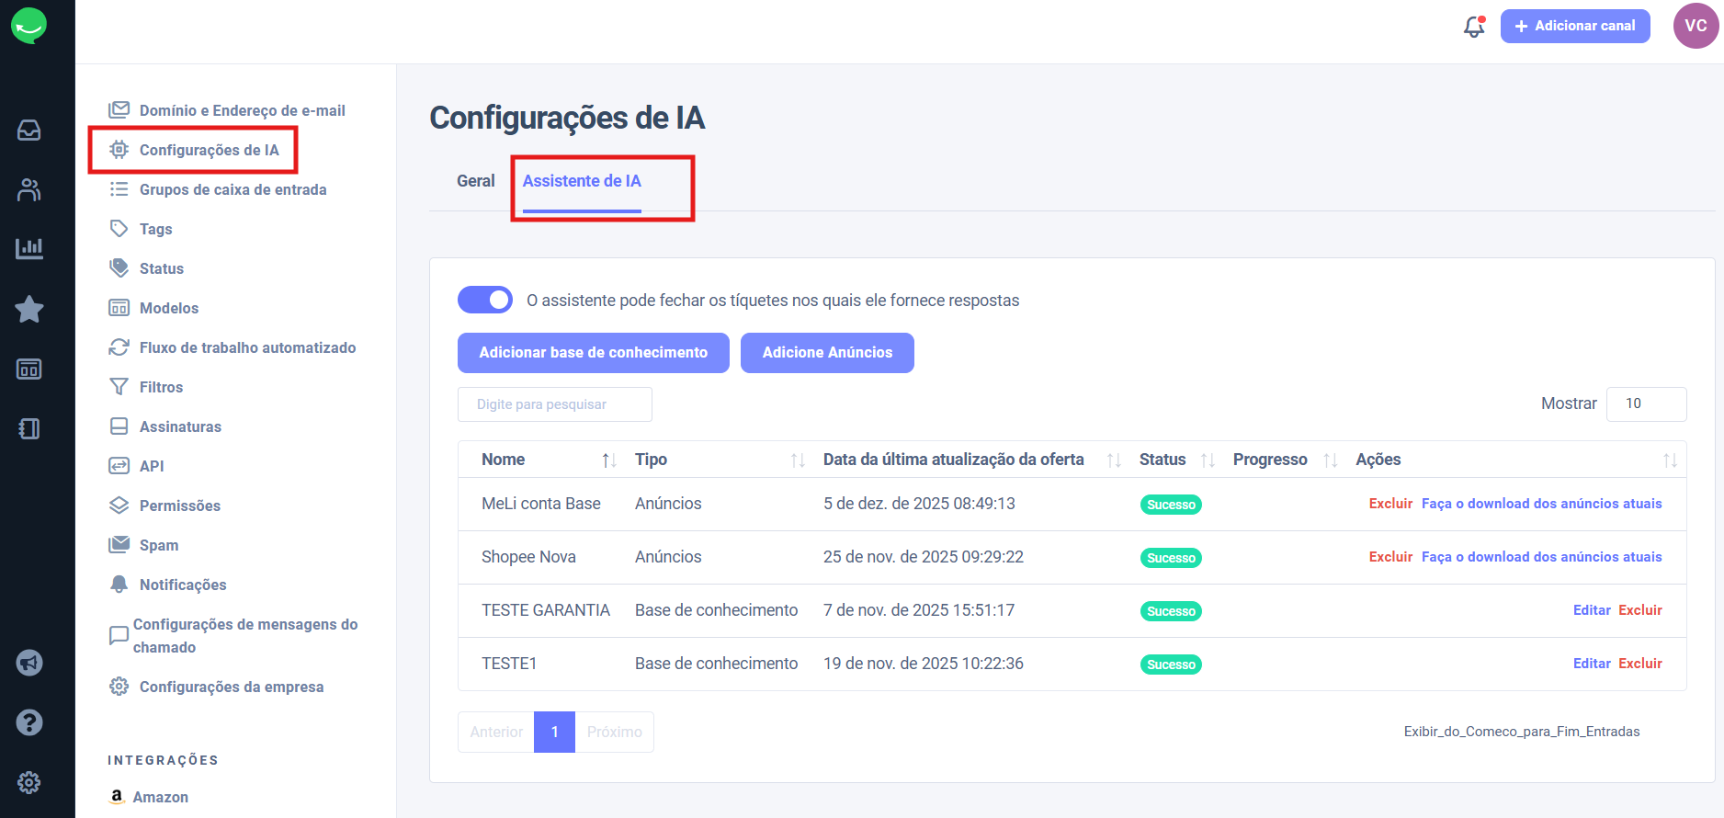The height and width of the screenshot is (818, 1724).
Task: Open the settings gear icon in sidebar
Action: tap(28, 782)
